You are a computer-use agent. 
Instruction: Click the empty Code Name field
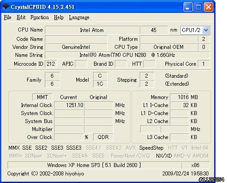click(x=76, y=39)
